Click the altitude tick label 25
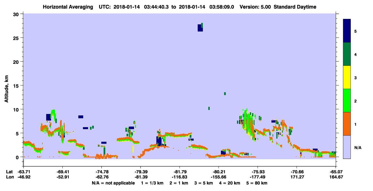This screenshot has width=373, height=191. coord(17,38)
